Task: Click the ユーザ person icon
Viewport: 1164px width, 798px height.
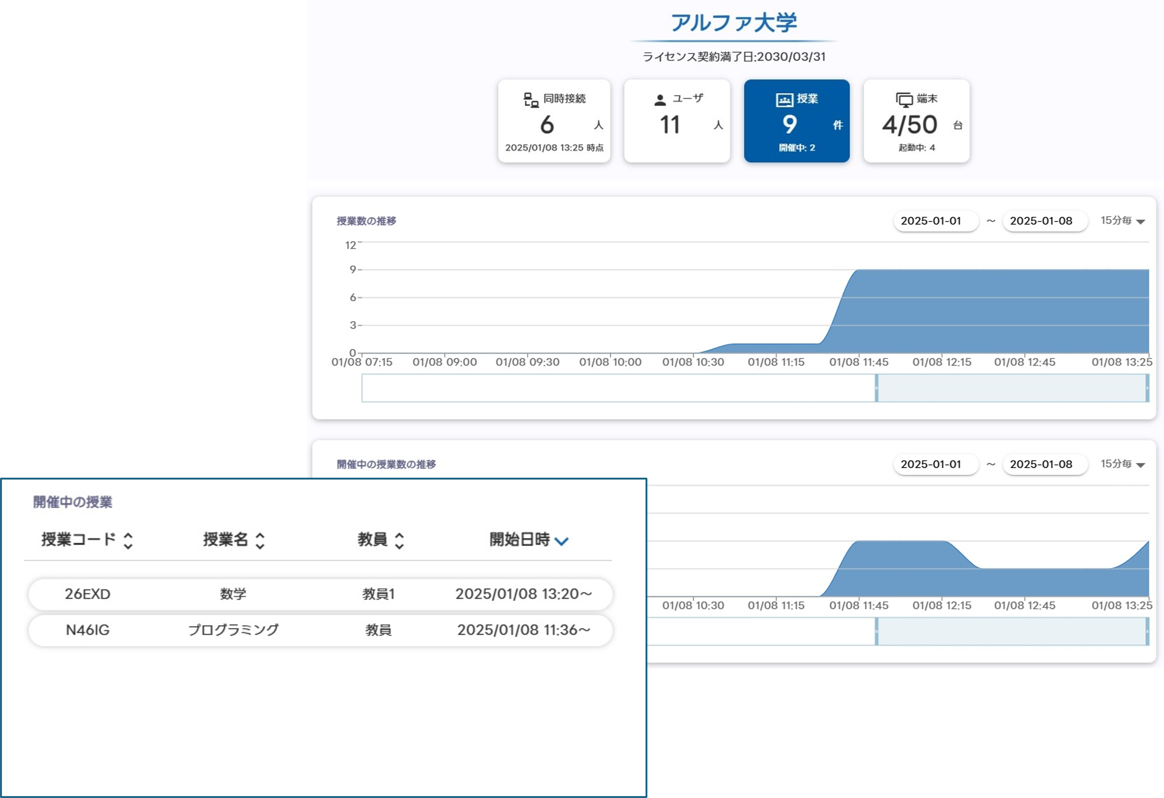Action: pyautogui.click(x=660, y=100)
